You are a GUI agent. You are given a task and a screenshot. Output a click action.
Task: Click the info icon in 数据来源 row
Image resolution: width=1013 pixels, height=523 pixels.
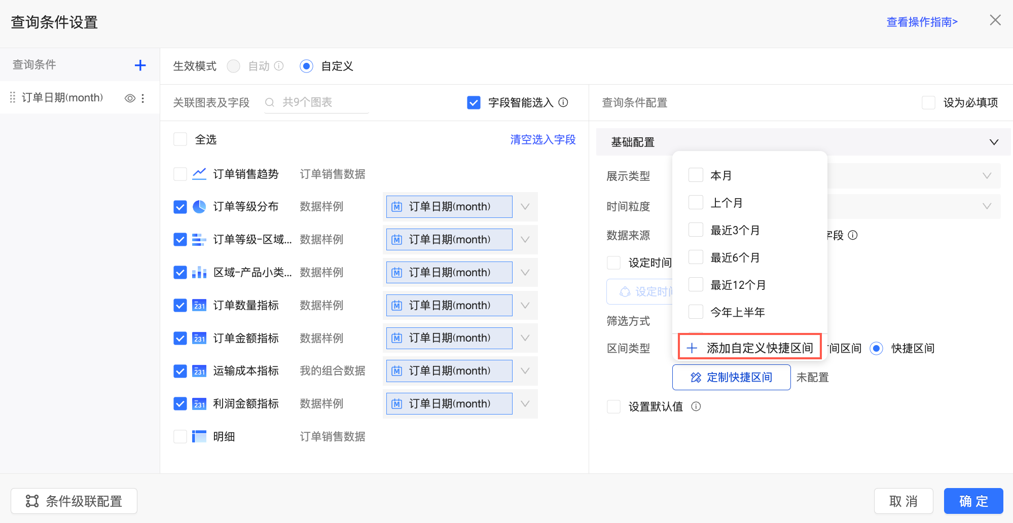(853, 235)
